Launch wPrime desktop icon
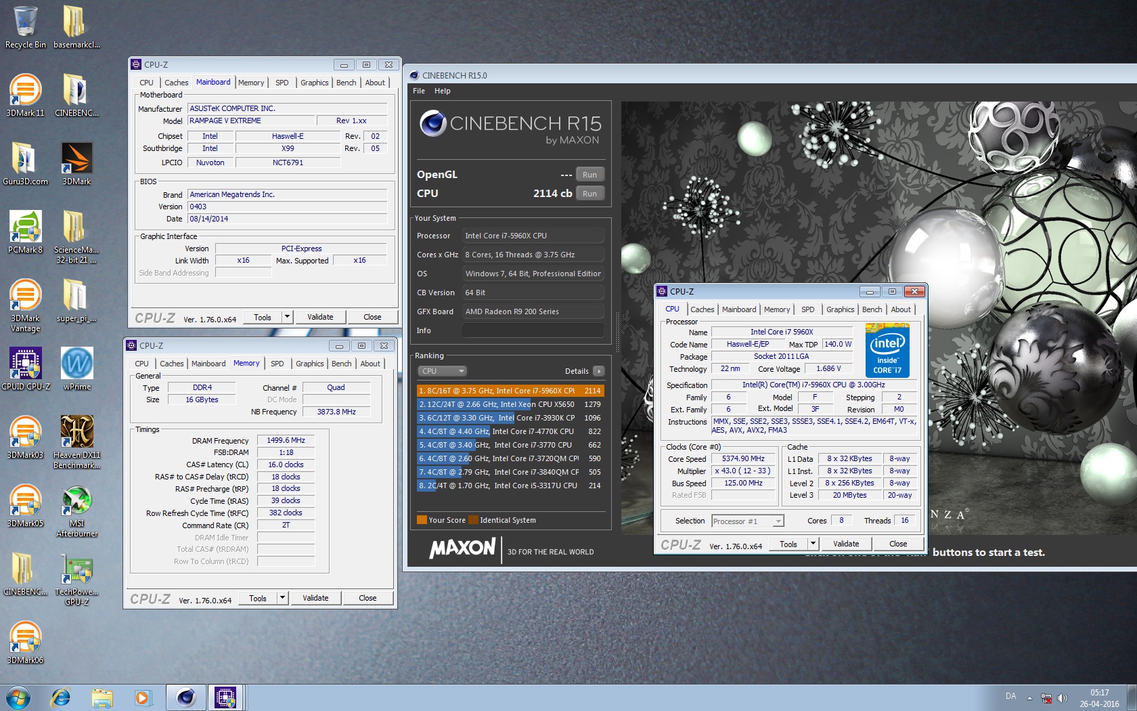Screen dimensions: 1137x711 76,369
